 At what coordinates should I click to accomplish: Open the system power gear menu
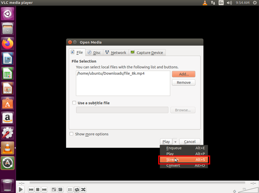click(x=255, y=3)
